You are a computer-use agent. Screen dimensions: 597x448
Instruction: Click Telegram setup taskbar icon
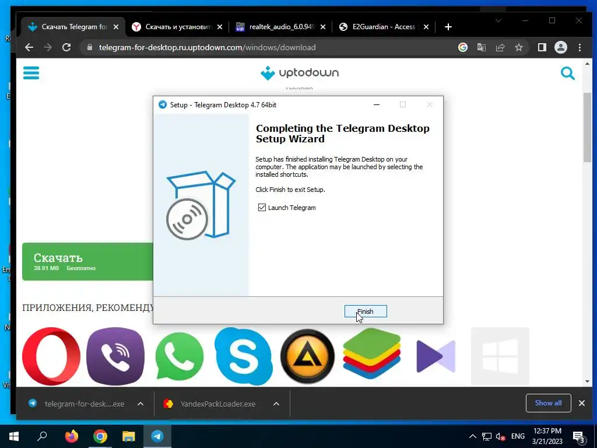click(x=157, y=436)
